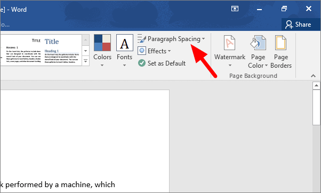Select the black Title style set thumbnail
Screen dimensions: 321x193
click(x=22, y=50)
